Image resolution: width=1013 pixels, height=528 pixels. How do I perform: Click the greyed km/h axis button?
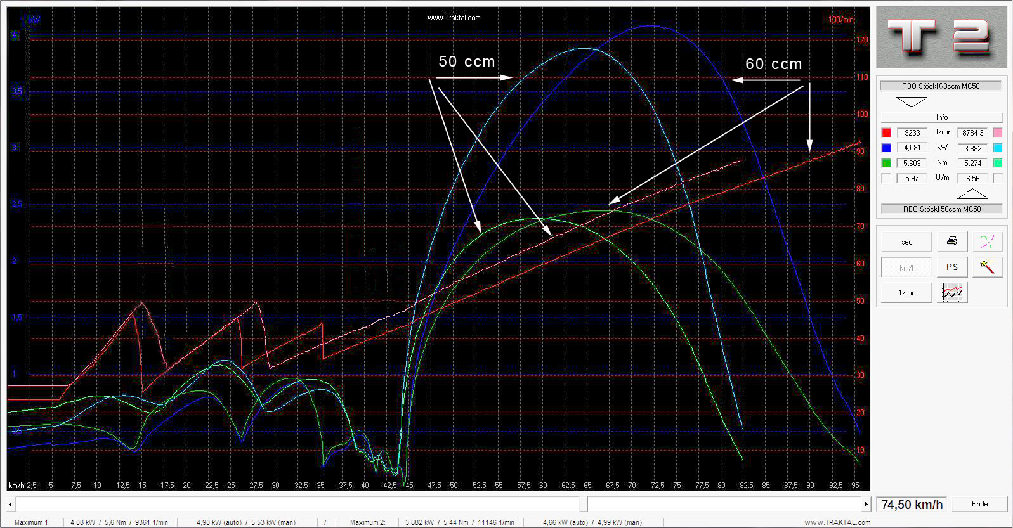coord(906,267)
